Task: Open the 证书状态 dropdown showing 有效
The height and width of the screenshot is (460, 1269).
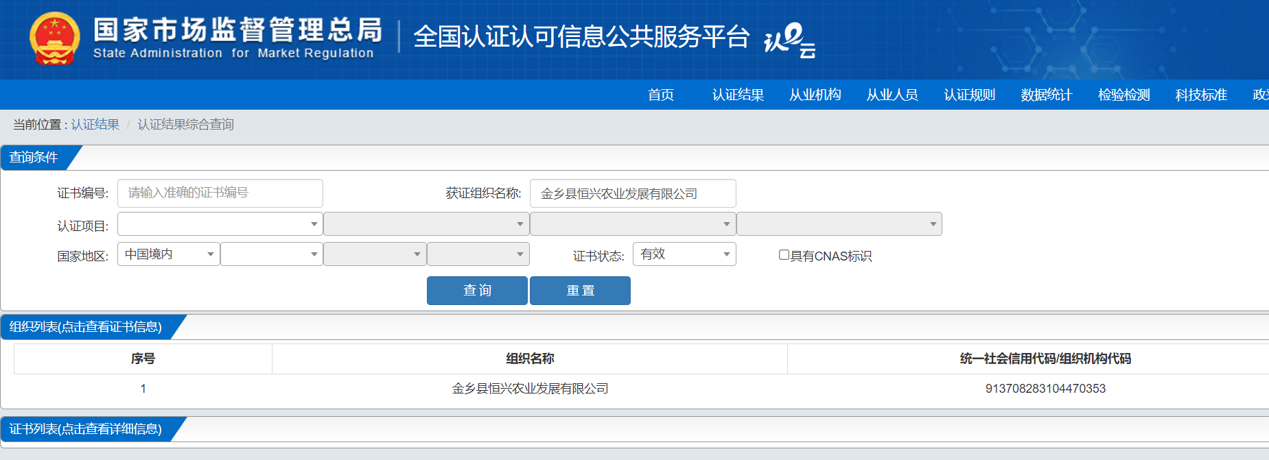Action: 684,254
